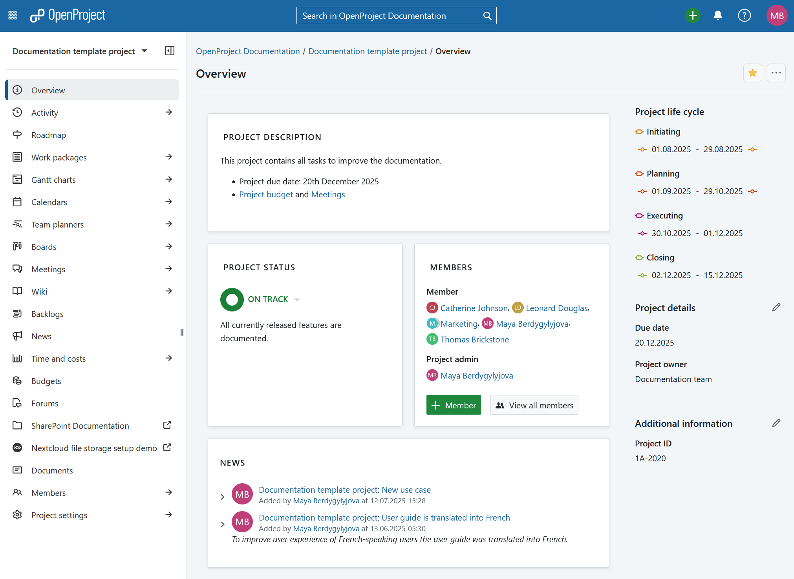Expand the Project settings submenu arrow
The image size is (794, 579).
[x=169, y=515]
